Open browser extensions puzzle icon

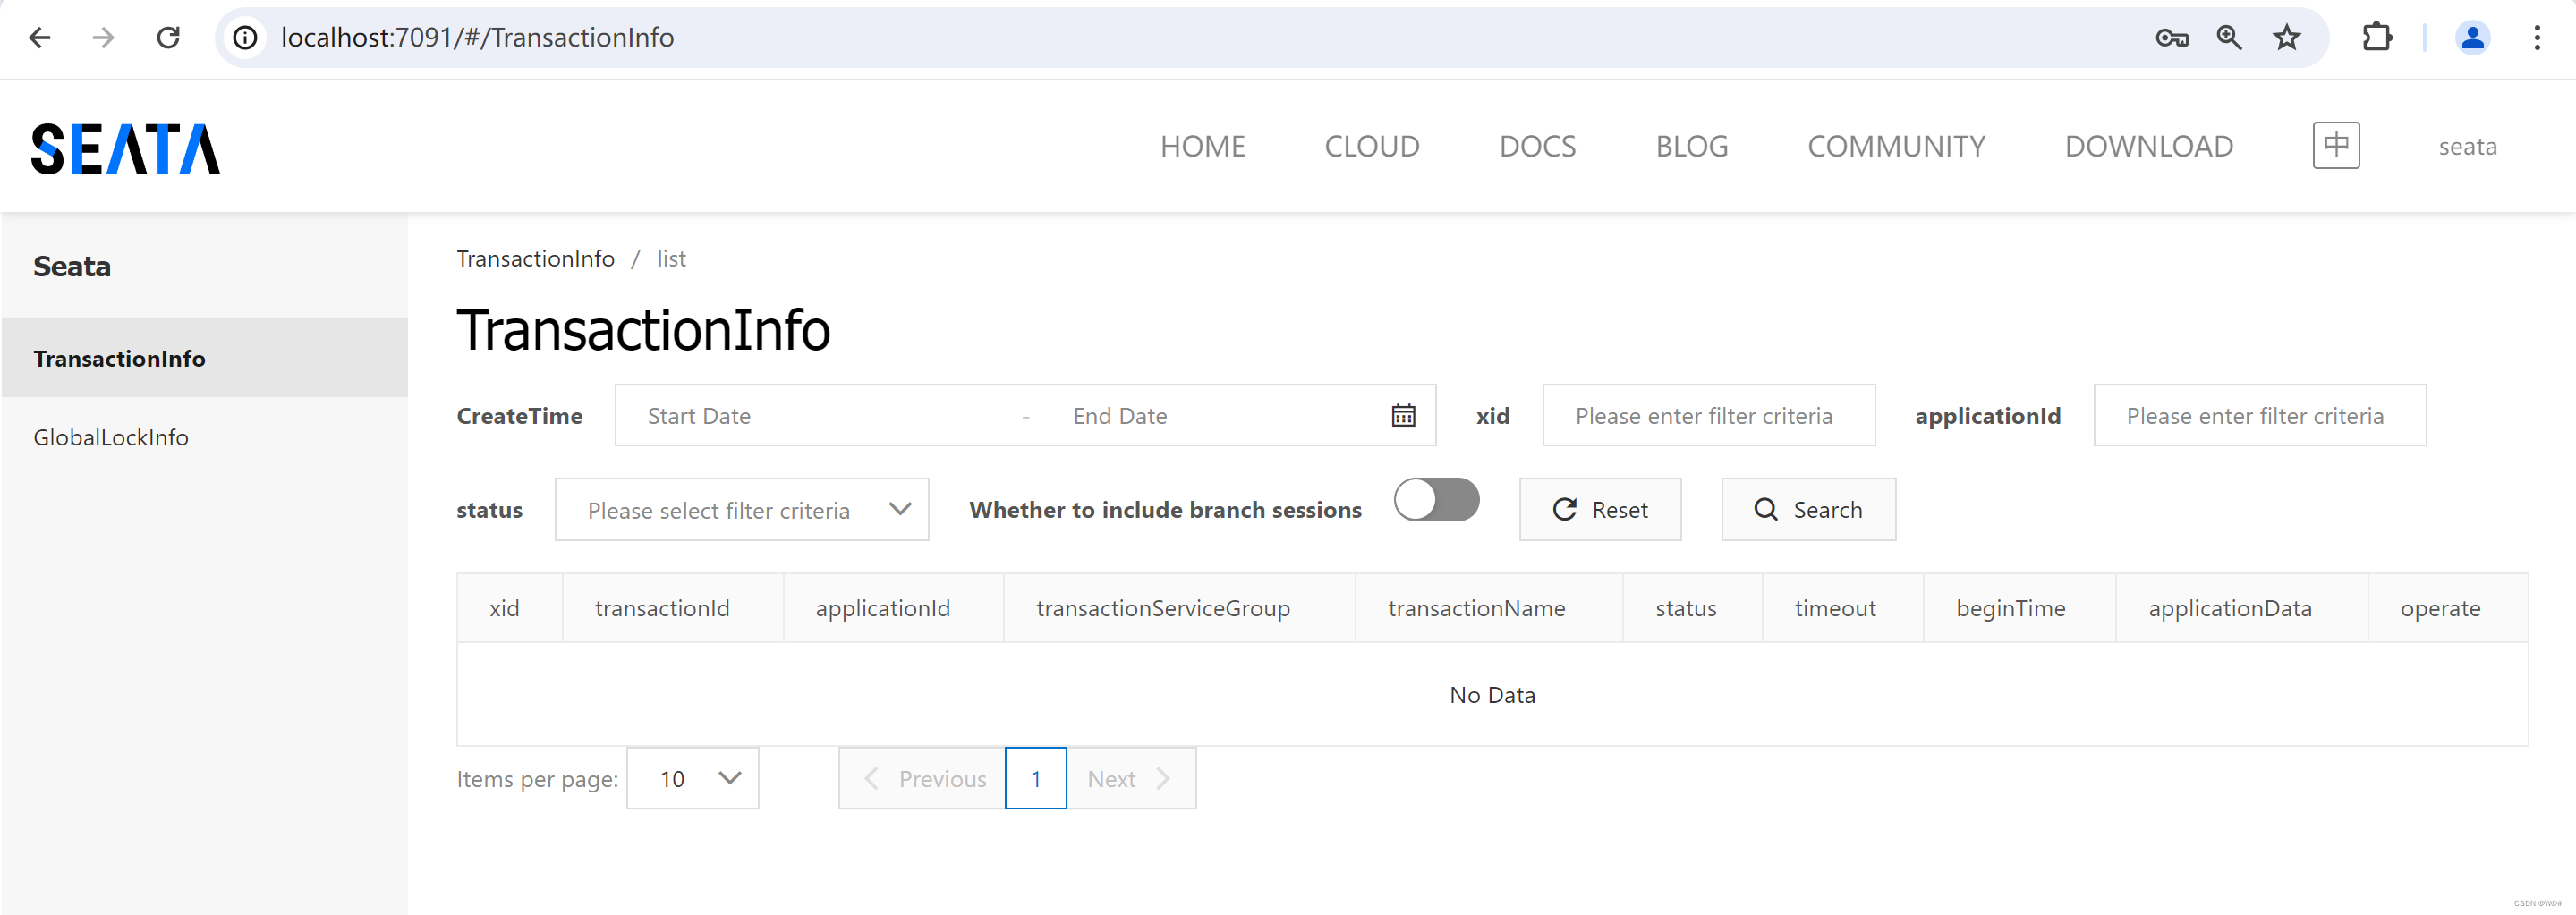coord(2377,38)
